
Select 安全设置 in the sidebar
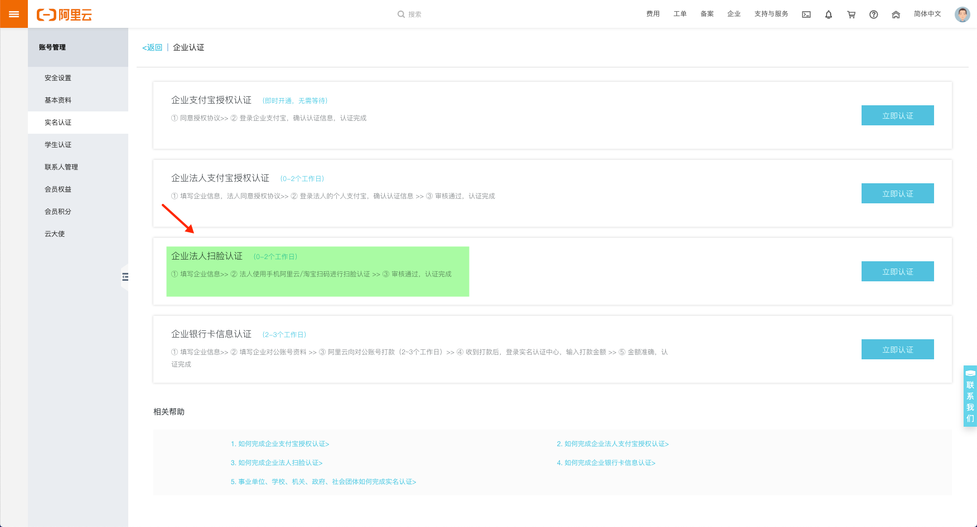[58, 78]
